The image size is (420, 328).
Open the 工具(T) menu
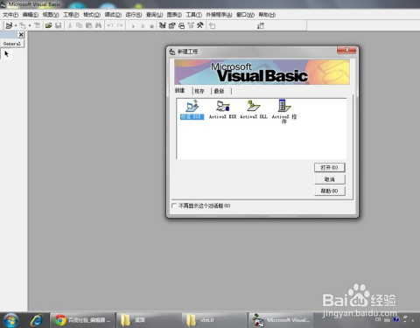coord(194,15)
